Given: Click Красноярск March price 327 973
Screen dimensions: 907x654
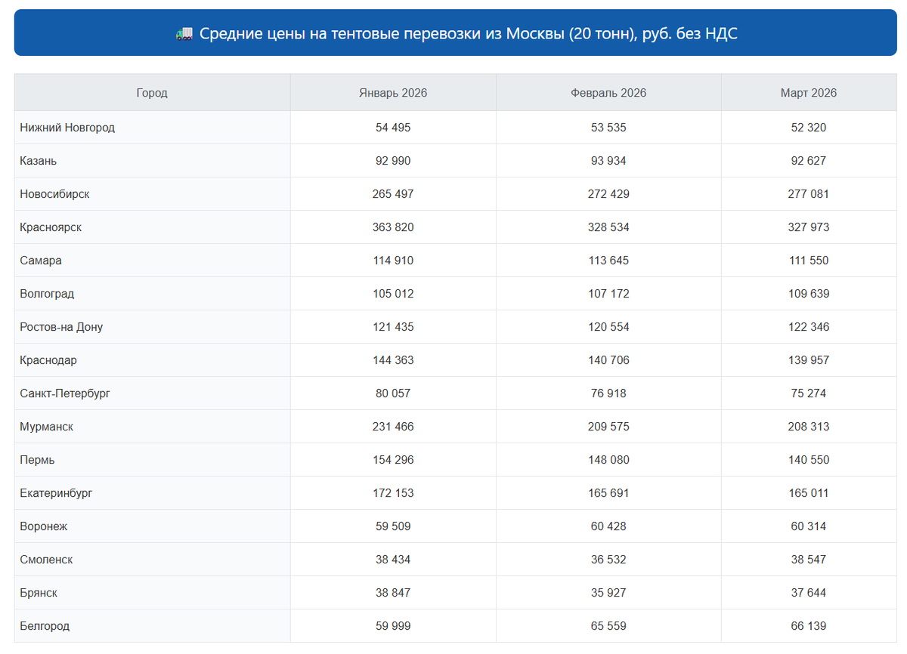Looking at the screenshot, I should (x=809, y=227).
